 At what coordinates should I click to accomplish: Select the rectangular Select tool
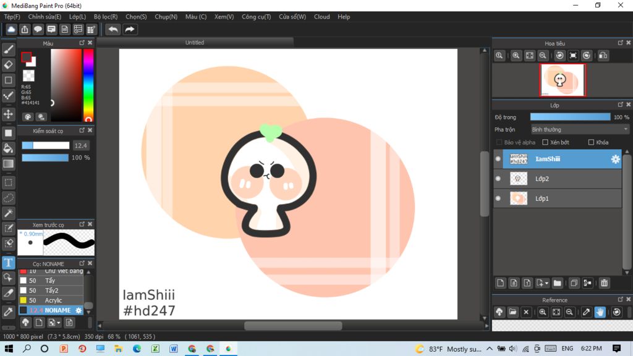click(x=9, y=182)
